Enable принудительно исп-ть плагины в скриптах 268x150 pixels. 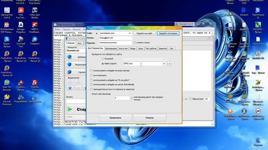tap(91, 89)
